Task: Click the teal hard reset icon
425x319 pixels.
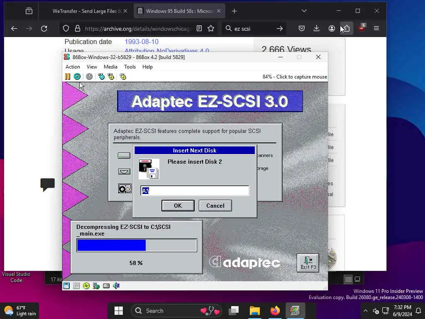Action: (77, 77)
